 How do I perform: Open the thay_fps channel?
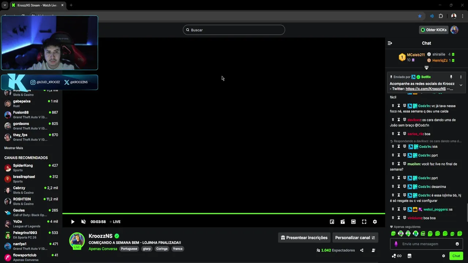click(31, 137)
